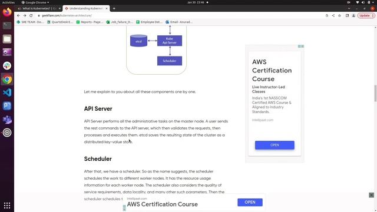The width and height of the screenshot is (377, 212).
Task: Close the bottom banner ad
Action: (x=372, y=195)
